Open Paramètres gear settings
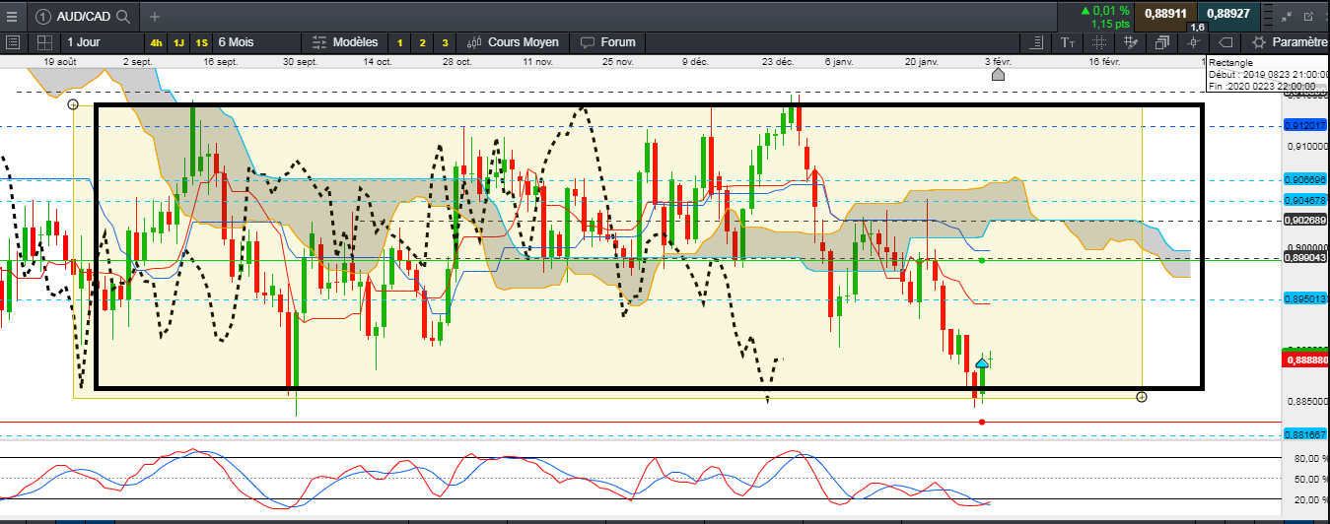The width and height of the screenshot is (1330, 524). click(x=1259, y=42)
